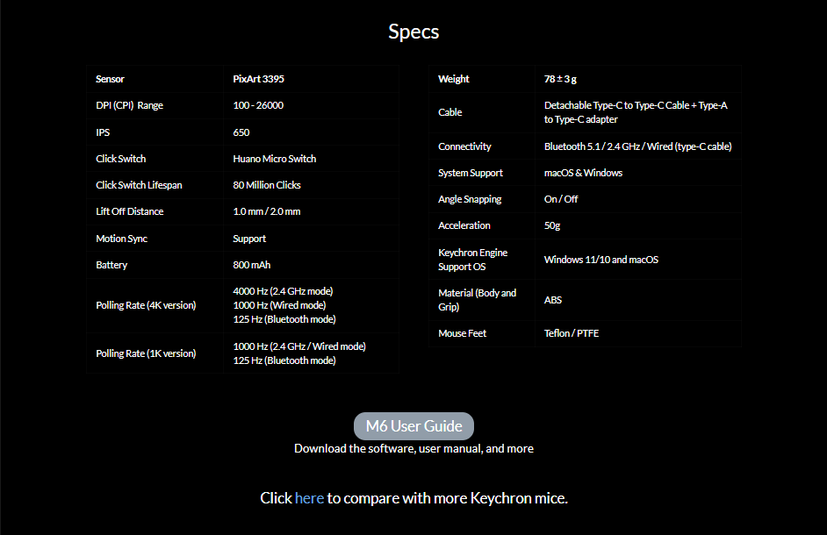This screenshot has width=827, height=535.
Task: Select the 80 Million Clicks text
Action: [x=267, y=185]
